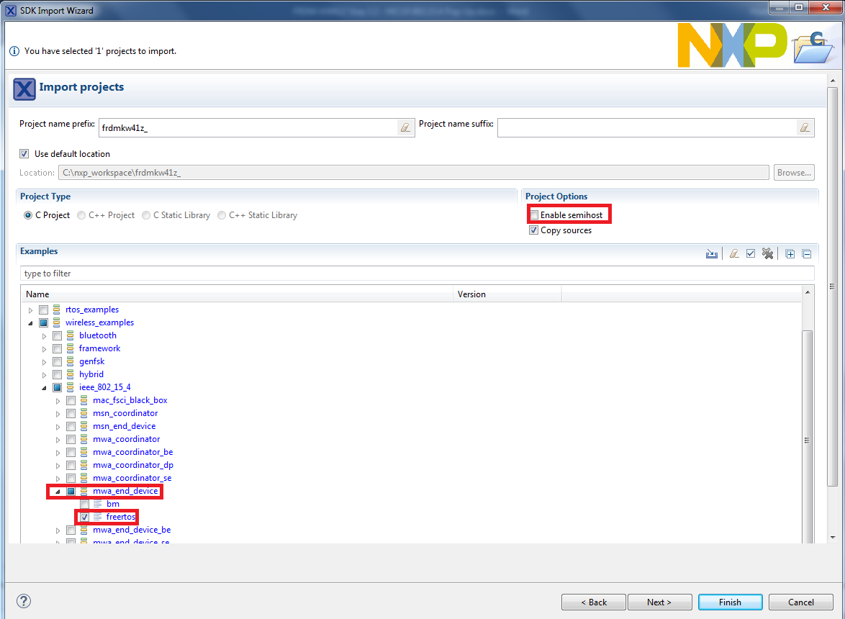
Task: Collapse all examples with the minus icon
Action: [x=806, y=253]
